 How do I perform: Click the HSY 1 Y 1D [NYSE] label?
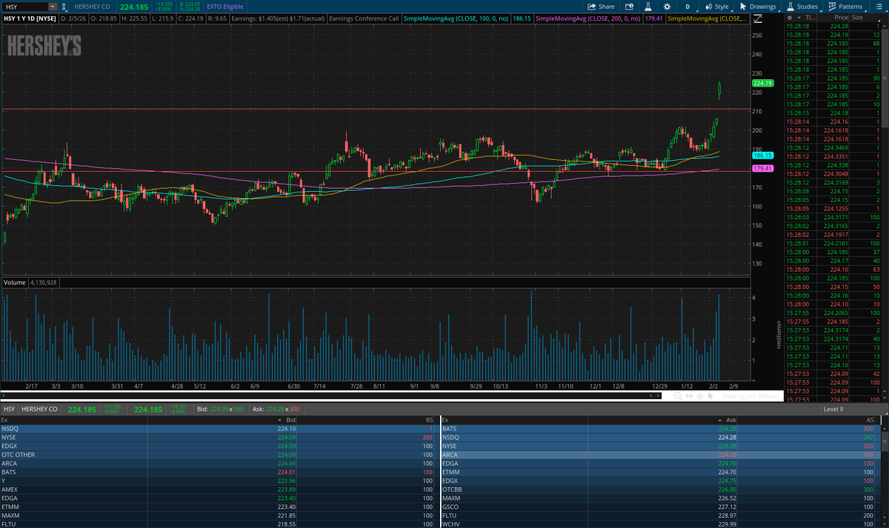30,18
